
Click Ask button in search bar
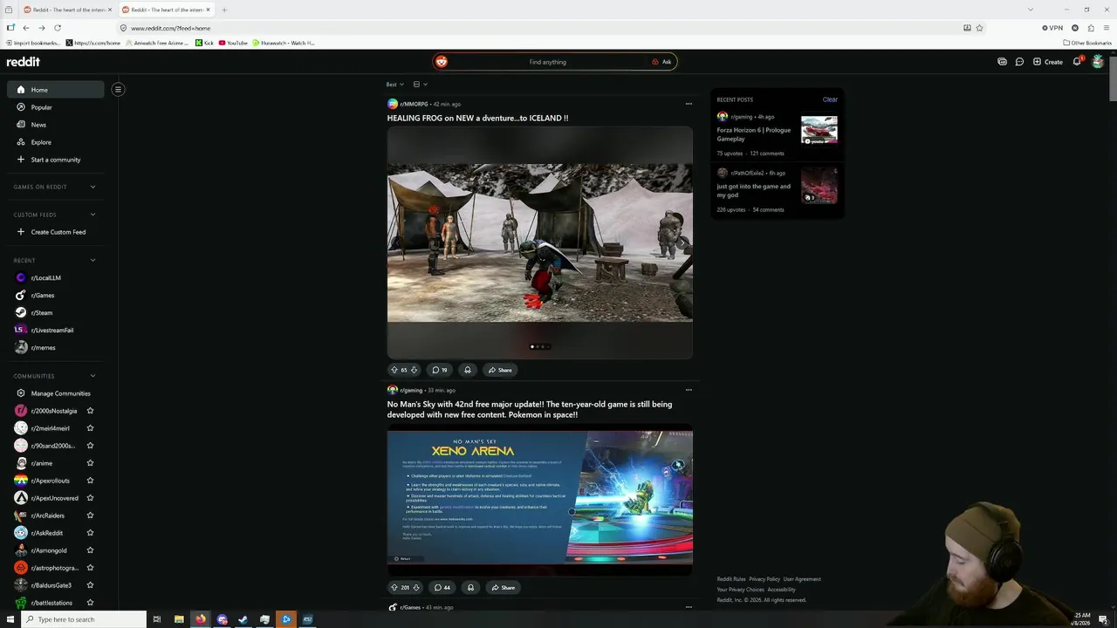[x=661, y=62]
